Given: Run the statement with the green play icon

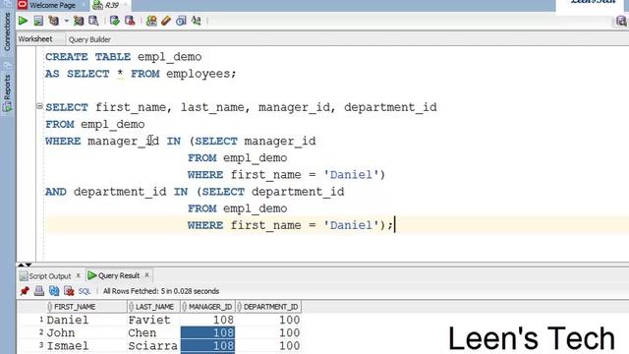Looking at the screenshot, I should click(x=23, y=21).
